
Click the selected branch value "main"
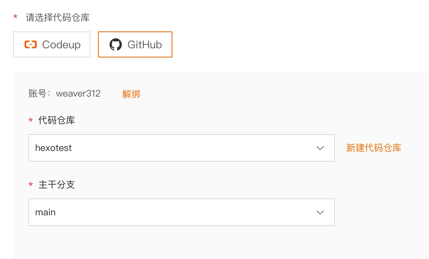click(46, 212)
